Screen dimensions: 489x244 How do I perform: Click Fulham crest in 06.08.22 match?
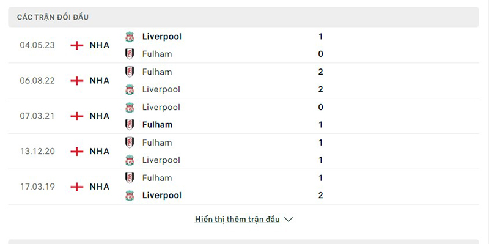[x=130, y=72]
